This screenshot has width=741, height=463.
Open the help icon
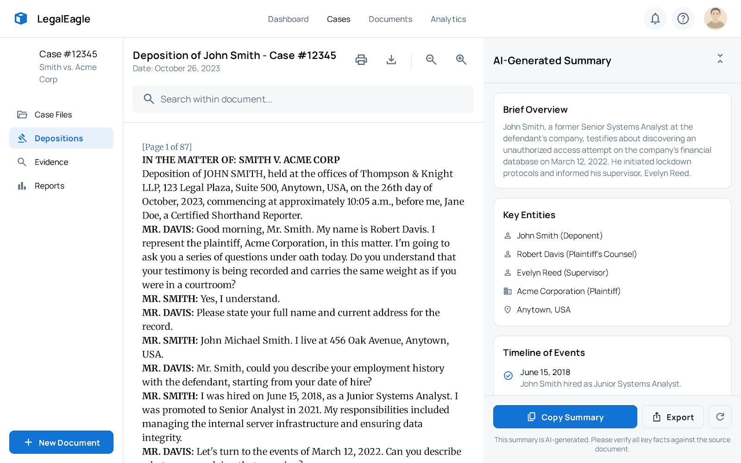683,19
